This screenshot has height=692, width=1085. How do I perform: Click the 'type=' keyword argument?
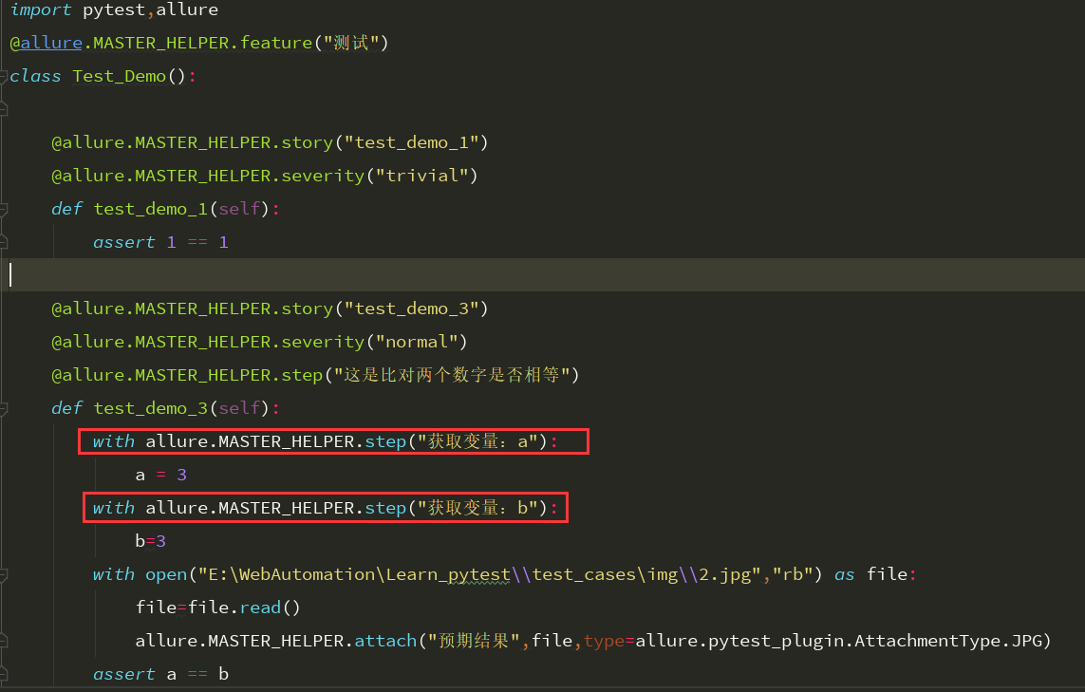[x=608, y=641]
